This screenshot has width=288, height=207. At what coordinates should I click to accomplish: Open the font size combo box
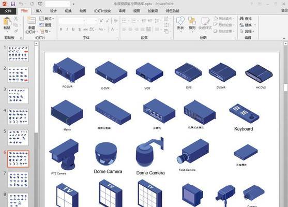(x=92, y=21)
